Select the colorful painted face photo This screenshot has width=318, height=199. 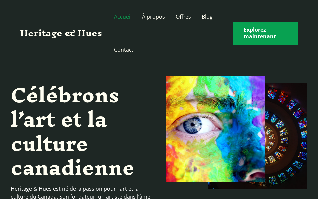215,129
